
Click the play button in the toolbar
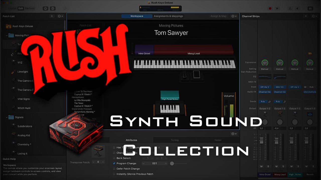pos(277,8)
